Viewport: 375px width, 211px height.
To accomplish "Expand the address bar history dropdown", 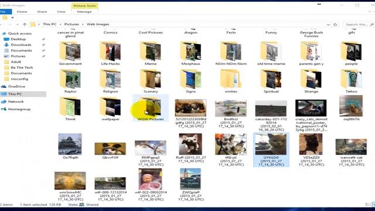I will tap(328, 25).
